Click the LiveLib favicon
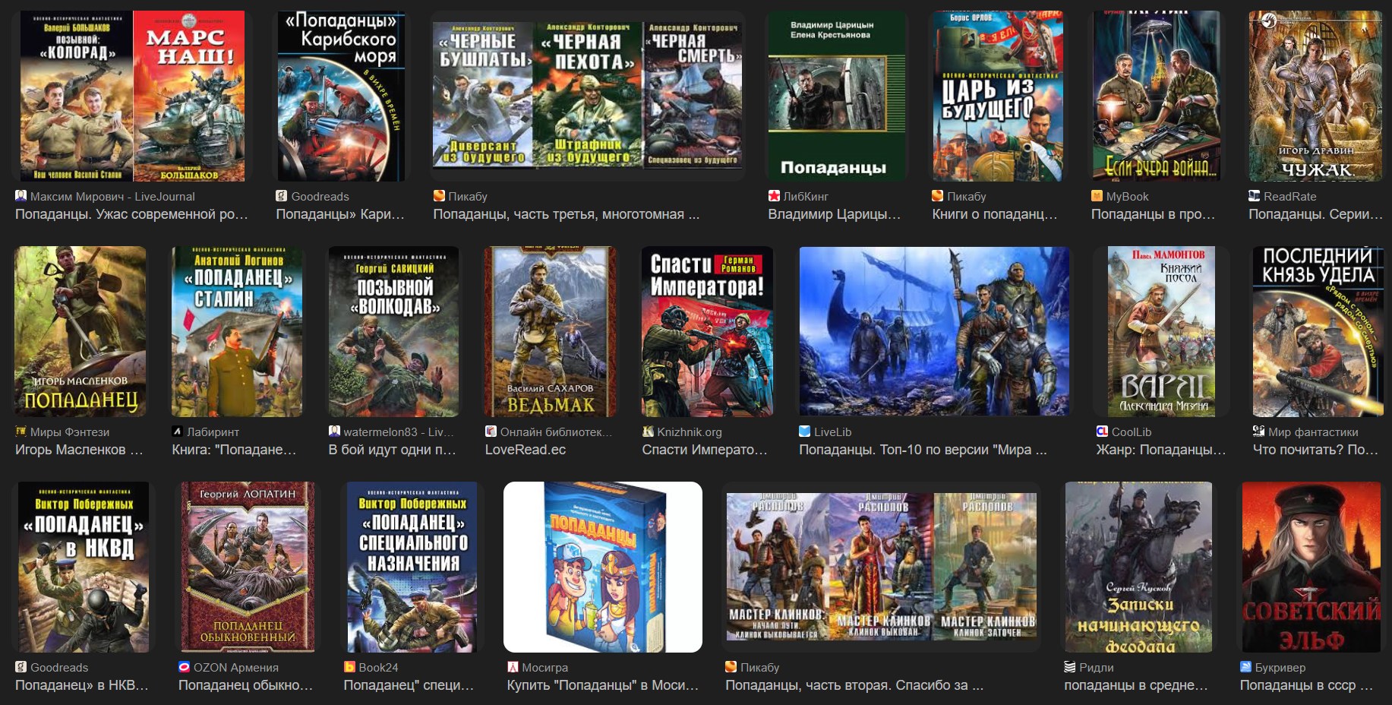 805,432
